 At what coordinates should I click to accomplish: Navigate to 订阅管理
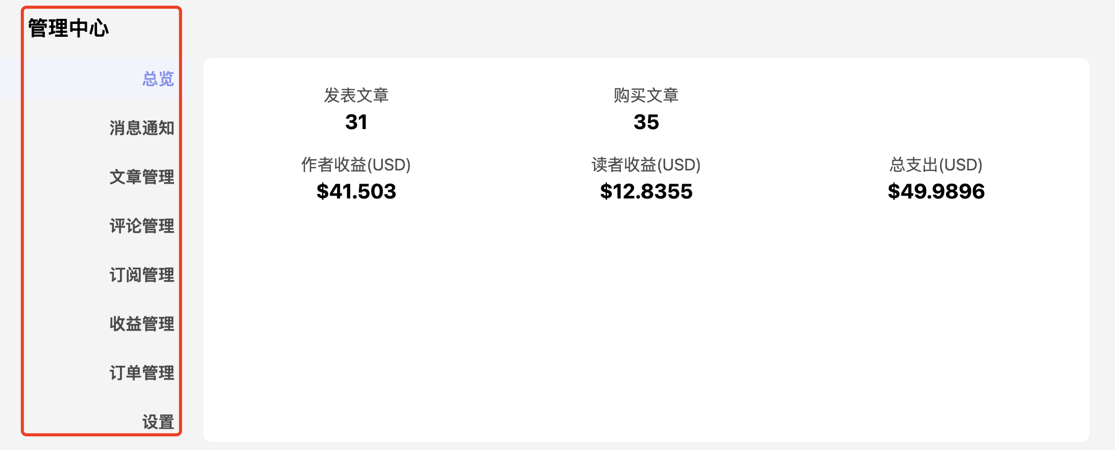click(x=141, y=275)
